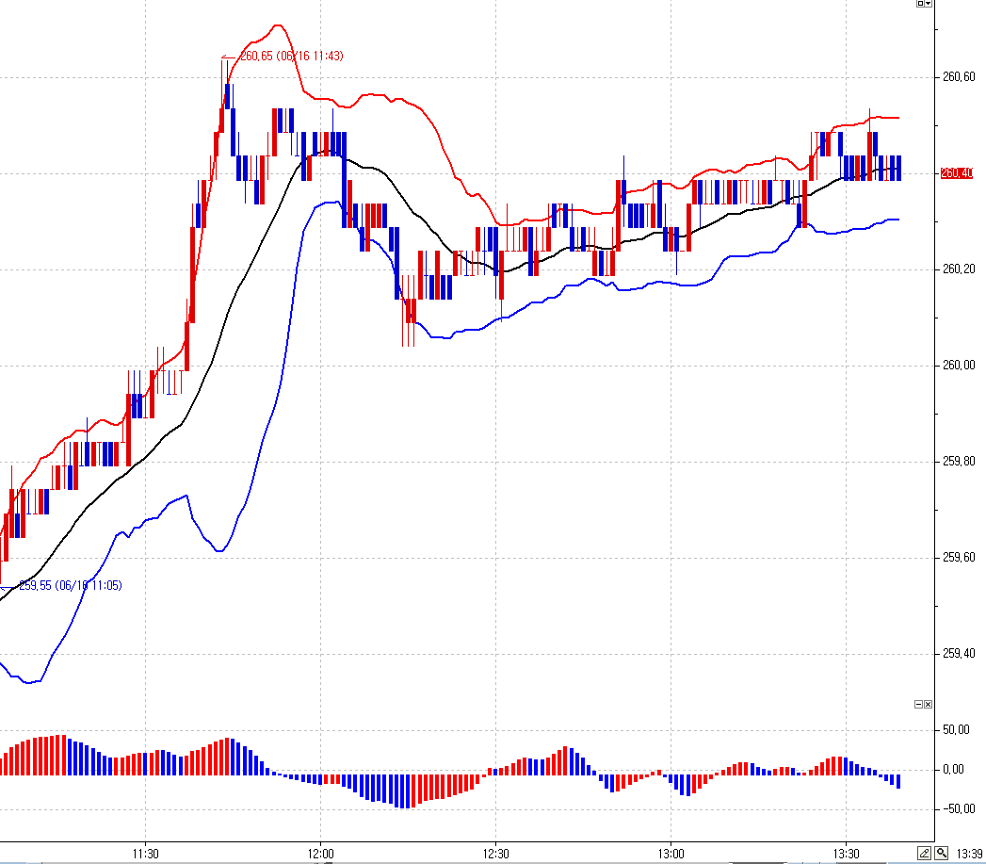Click the 12:30 time axis label
The height and width of the screenshot is (864, 986).
point(495,854)
